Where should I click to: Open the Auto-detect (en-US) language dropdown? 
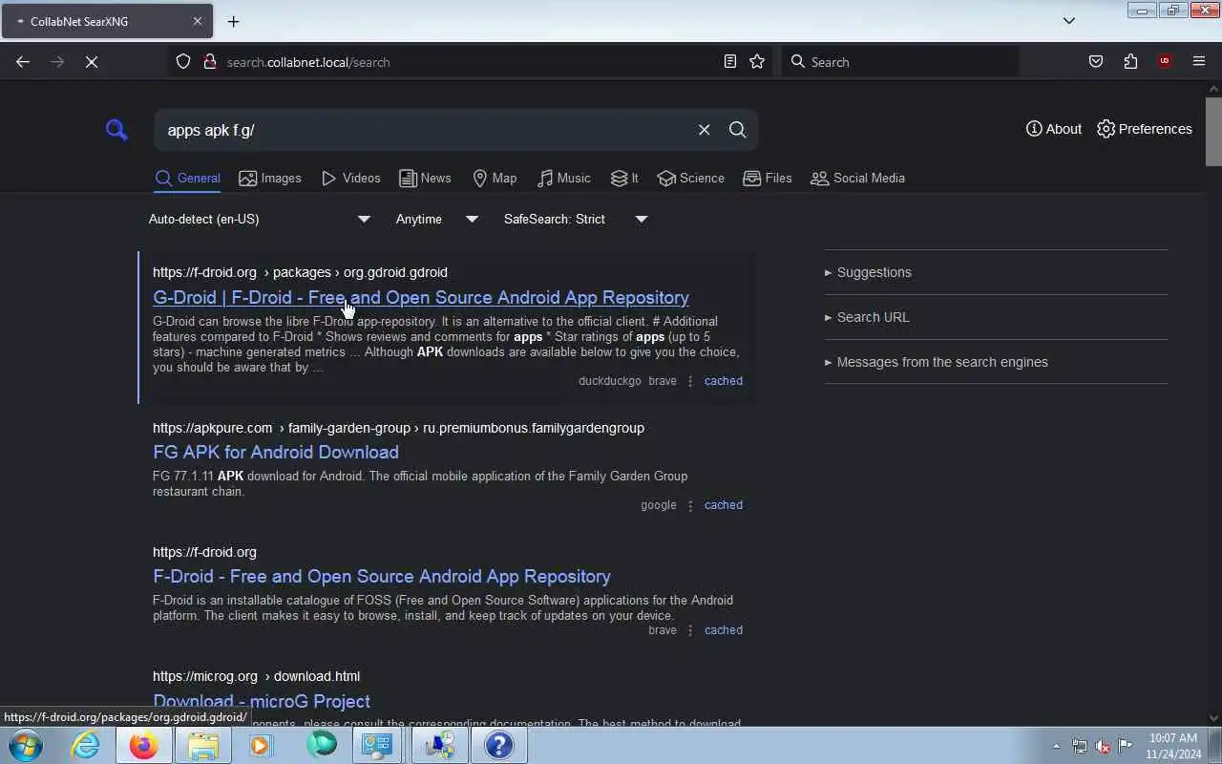[259, 219]
